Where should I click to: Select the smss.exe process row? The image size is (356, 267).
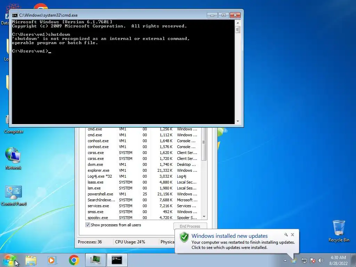click(x=143, y=212)
